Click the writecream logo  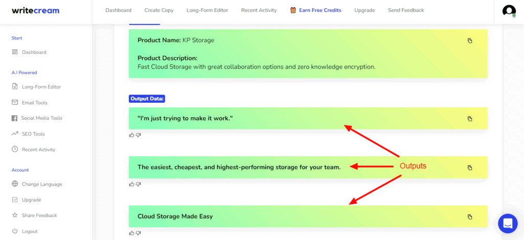(x=36, y=10)
